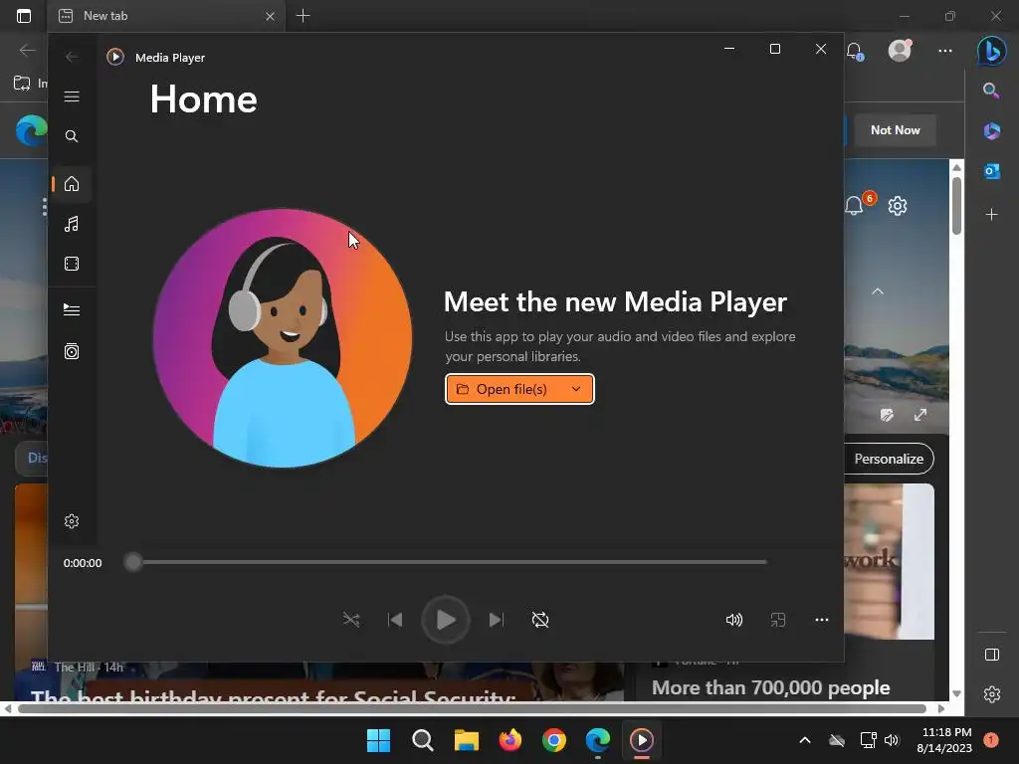Click Personalize in Edge new tab

(889, 459)
